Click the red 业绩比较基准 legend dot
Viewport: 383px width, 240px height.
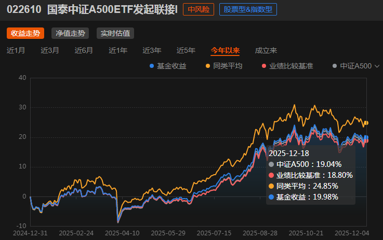point(264,66)
